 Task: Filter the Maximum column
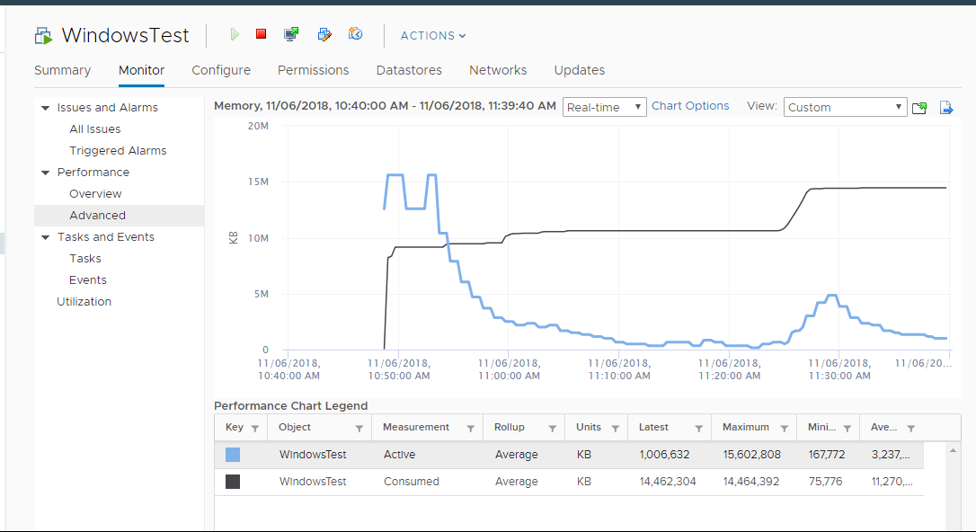tap(785, 428)
